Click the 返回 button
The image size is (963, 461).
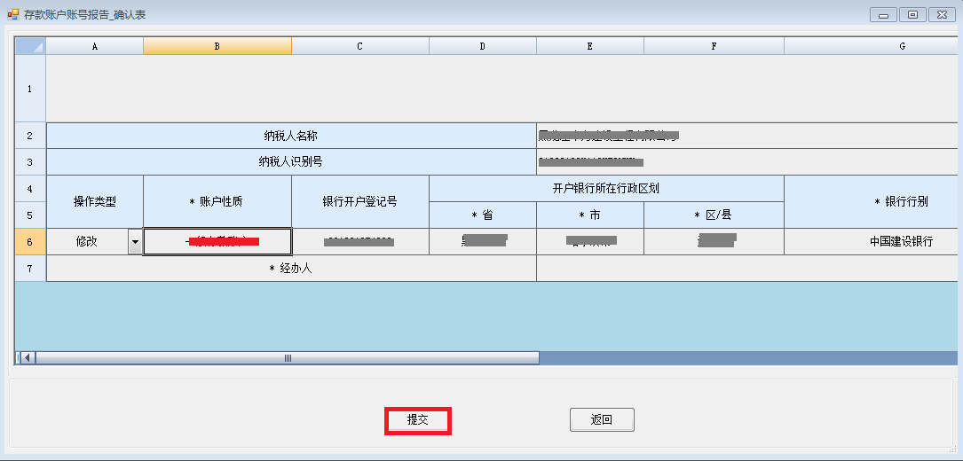click(x=602, y=420)
